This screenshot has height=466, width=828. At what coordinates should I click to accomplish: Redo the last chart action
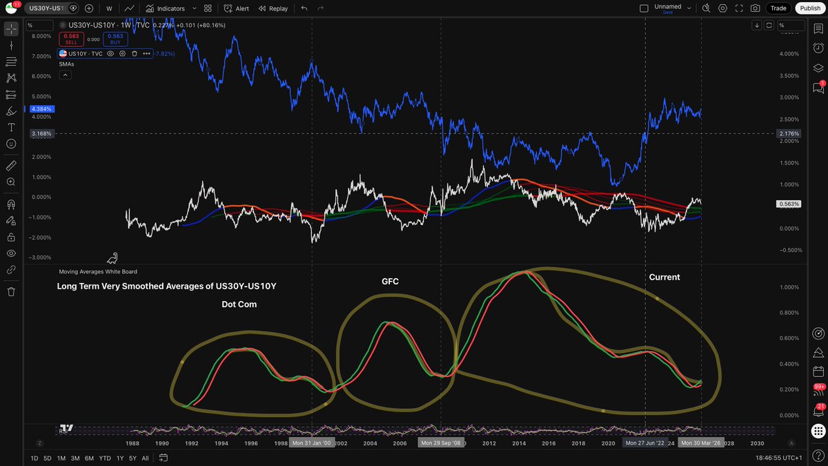[x=320, y=8]
